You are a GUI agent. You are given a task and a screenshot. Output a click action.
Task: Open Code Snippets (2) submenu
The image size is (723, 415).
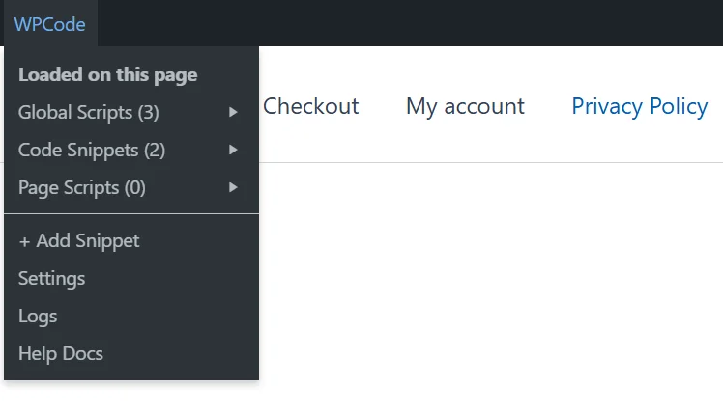pyautogui.click(x=131, y=151)
